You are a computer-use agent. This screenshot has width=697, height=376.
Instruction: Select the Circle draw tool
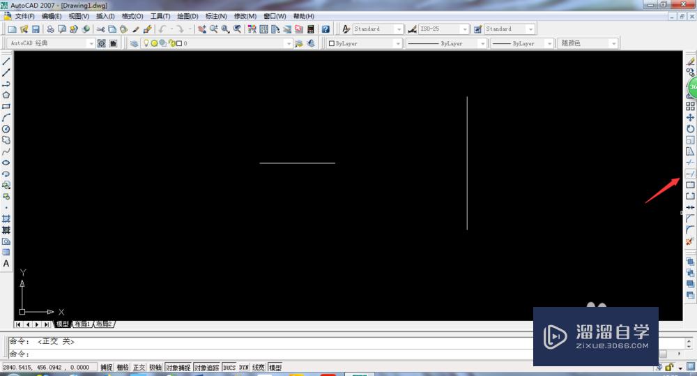[6, 128]
